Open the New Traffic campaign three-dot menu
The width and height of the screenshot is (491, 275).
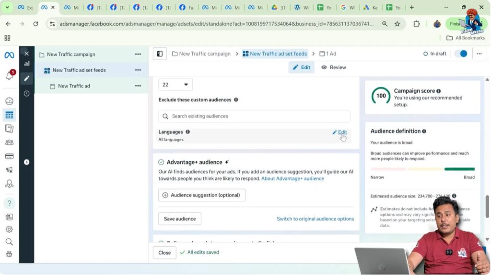click(138, 54)
